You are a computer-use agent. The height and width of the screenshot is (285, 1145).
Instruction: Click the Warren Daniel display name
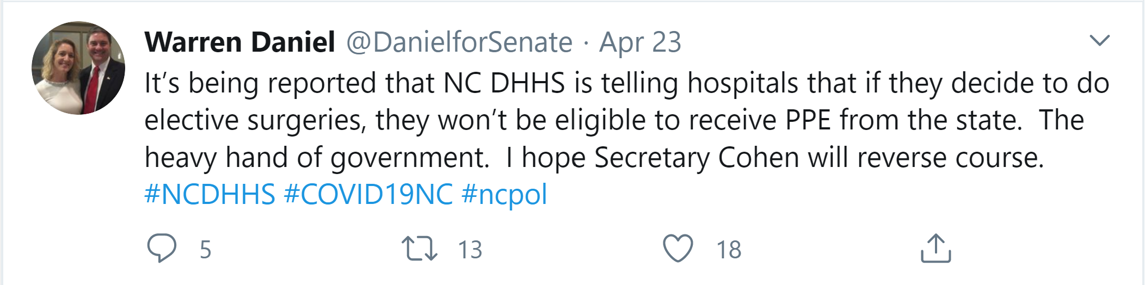(239, 42)
